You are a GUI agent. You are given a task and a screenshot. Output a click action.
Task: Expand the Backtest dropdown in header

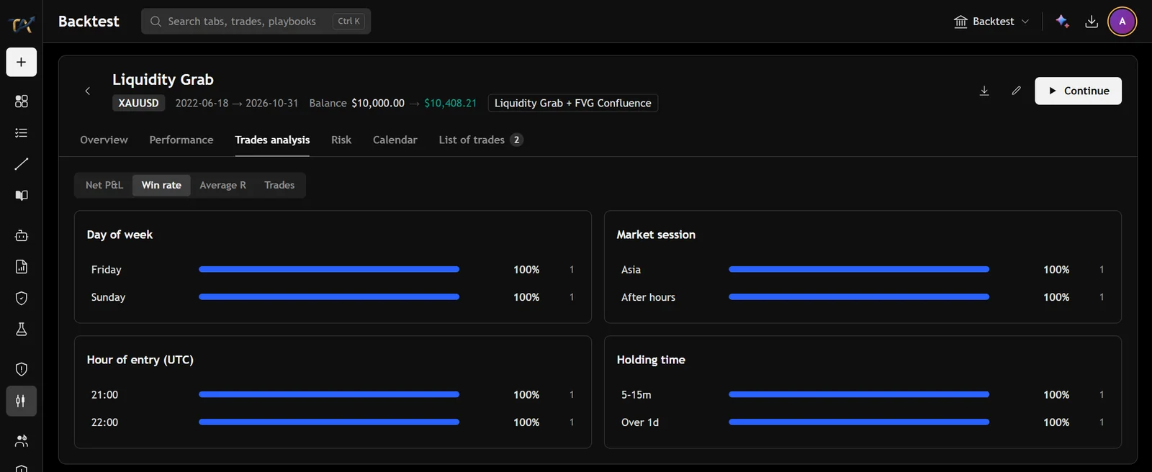pyautogui.click(x=991, y=22)
